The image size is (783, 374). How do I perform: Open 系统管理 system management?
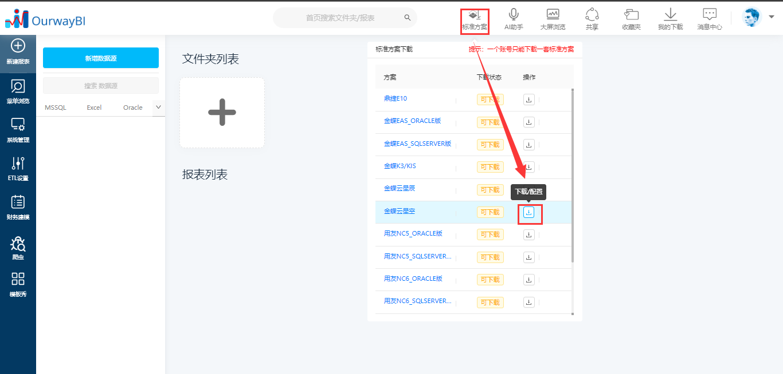click(18, 131)
